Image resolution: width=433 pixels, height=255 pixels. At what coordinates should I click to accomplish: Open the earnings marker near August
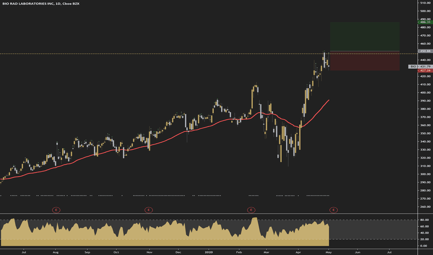pyautogui.click(x=56, y=210)
